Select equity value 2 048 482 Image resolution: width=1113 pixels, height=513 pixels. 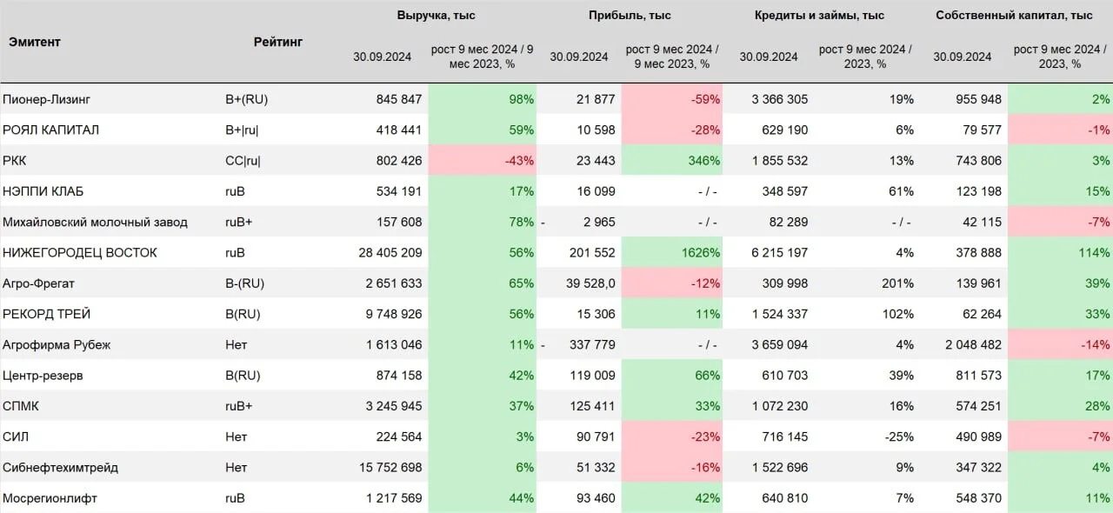973,344
